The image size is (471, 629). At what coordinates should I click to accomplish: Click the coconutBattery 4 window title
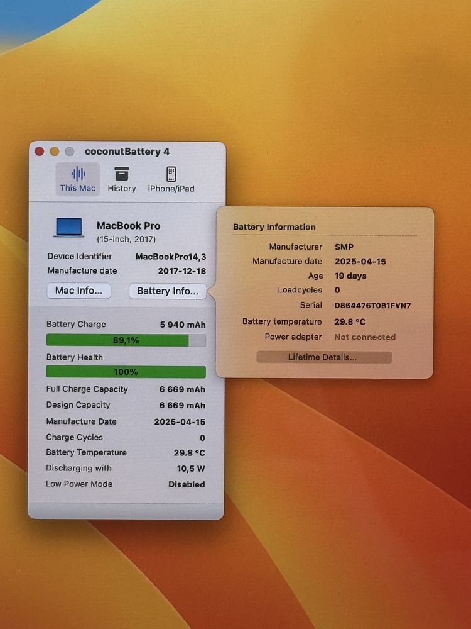click(127, 152)
